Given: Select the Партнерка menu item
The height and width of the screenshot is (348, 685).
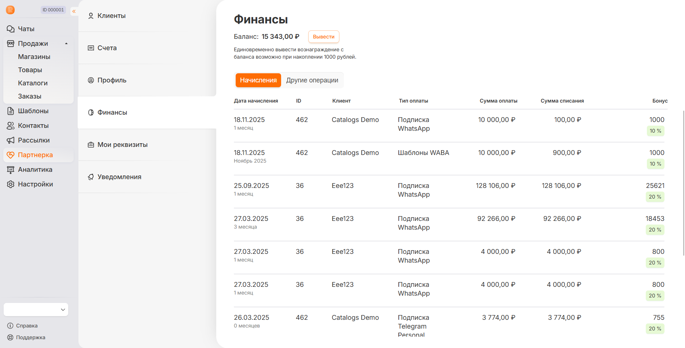Looking at the screenshot, I should coord(38,155).
